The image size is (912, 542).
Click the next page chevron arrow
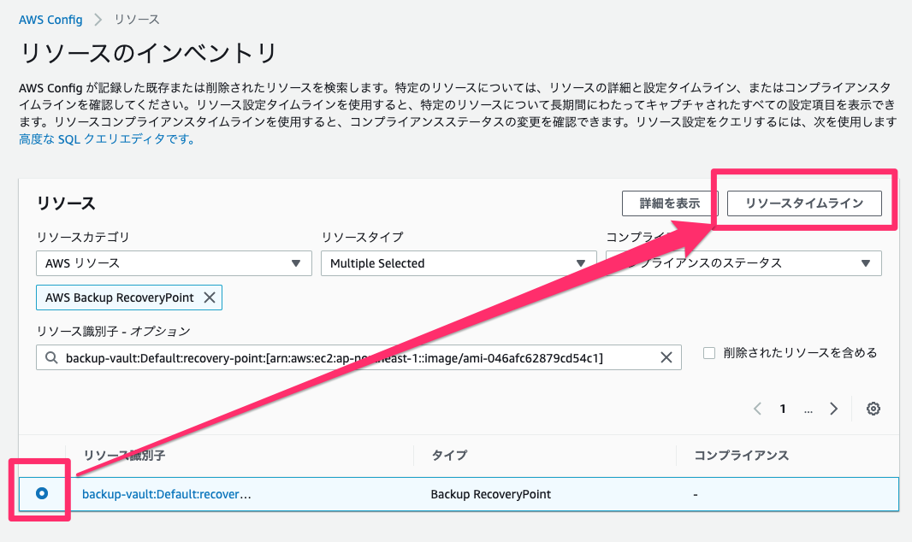833,409
